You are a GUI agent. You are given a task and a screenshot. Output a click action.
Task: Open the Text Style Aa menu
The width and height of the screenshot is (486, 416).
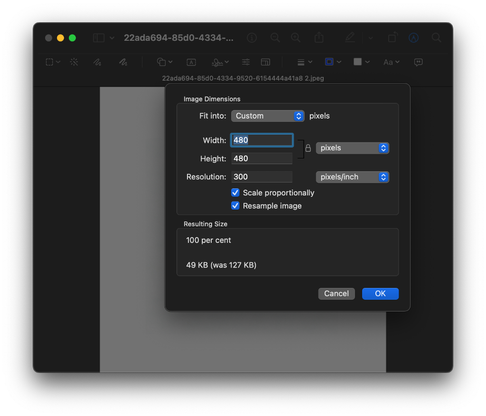point(391,62)
